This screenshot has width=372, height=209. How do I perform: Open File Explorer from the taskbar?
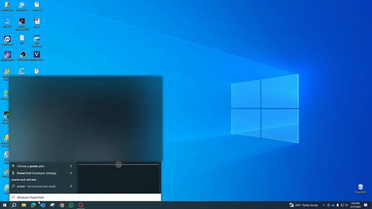point(24,205)
